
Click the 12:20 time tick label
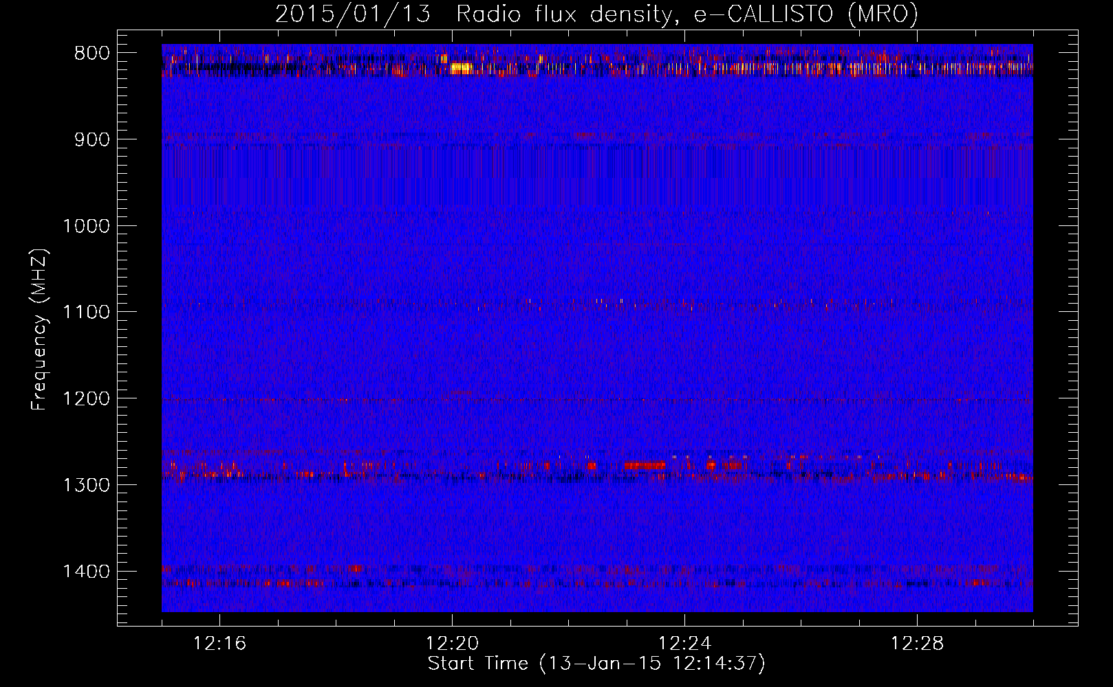pyautogui.click(x=452, y=644)
